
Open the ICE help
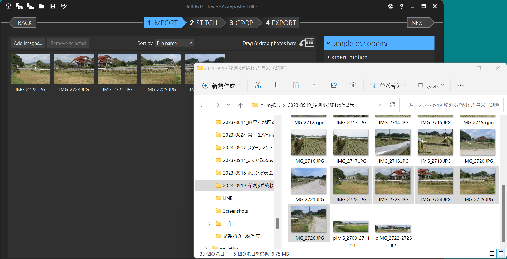click(x=401, y=6)
